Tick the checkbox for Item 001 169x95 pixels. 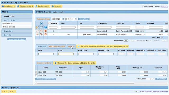(36, 75)
